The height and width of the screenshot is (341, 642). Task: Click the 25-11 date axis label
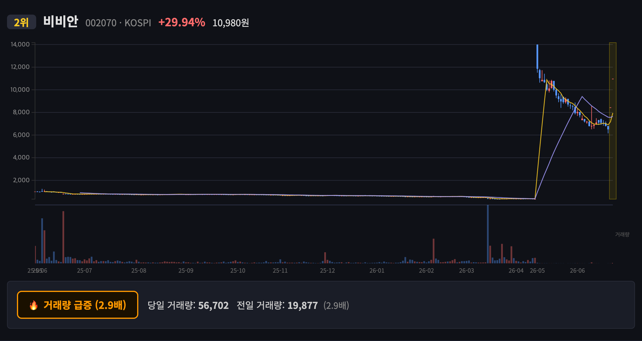(x=280, y=271)
